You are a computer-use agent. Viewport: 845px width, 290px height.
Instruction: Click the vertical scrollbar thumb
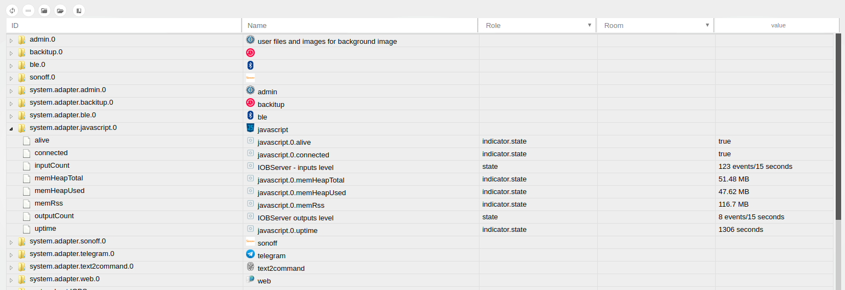(x=838, y=127)
